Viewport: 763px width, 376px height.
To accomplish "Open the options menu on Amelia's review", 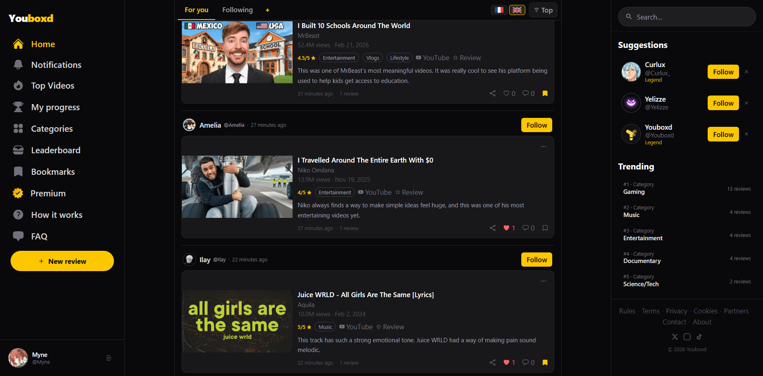I will pyautogui.click(x=543, y=146).
